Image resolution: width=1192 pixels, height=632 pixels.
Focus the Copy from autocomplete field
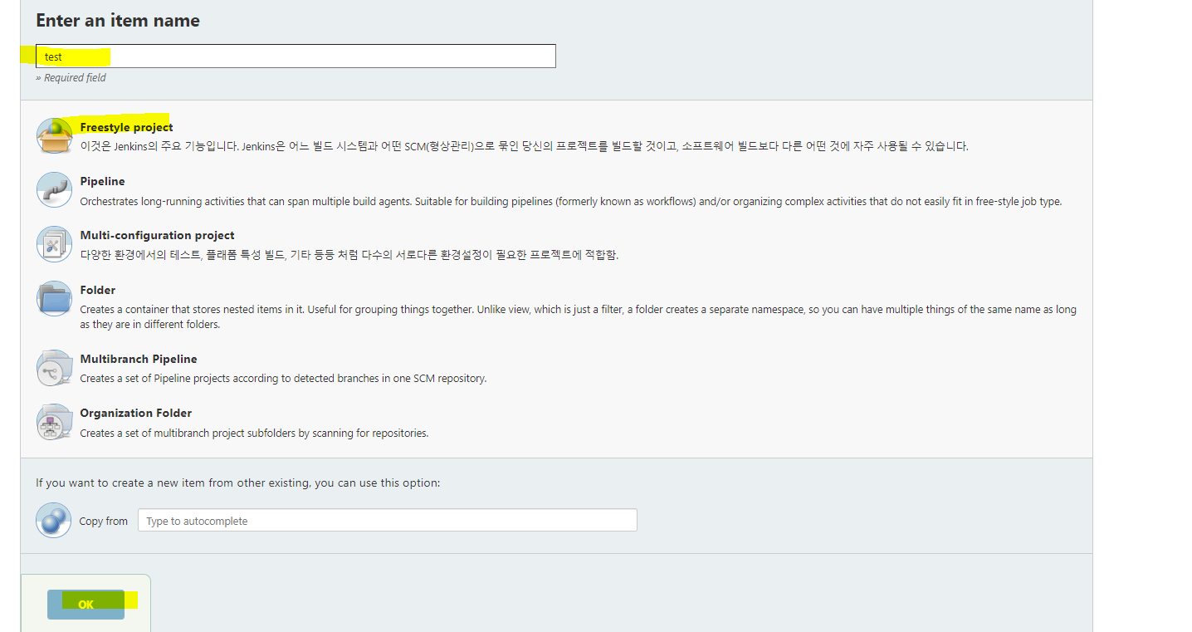[388, 521]
